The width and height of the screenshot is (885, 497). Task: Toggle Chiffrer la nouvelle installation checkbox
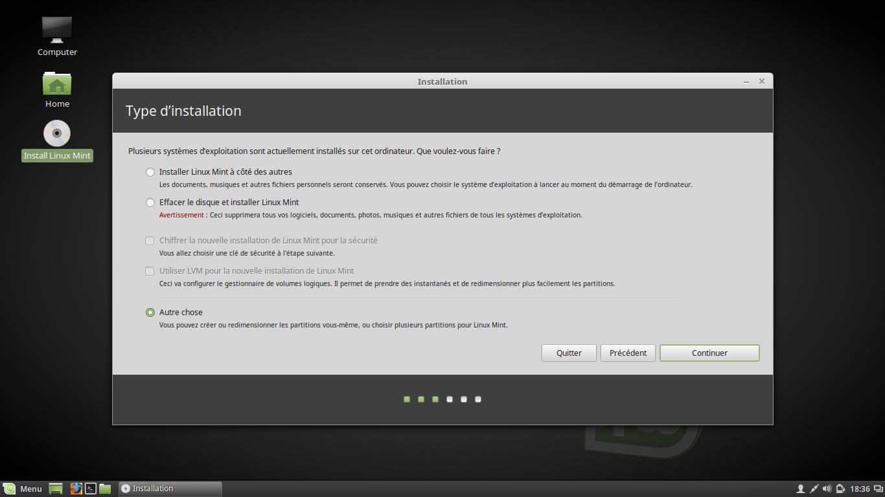261,240
